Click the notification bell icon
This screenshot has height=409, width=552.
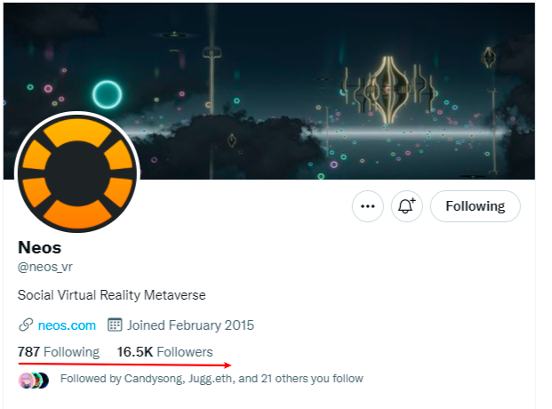pos(406,206)
